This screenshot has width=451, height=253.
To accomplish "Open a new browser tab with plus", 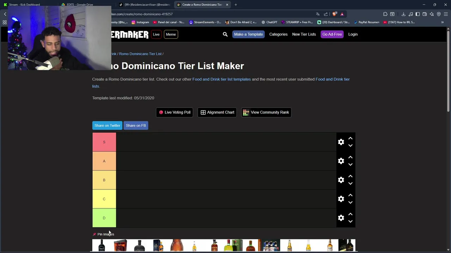I will pos(236,5).
